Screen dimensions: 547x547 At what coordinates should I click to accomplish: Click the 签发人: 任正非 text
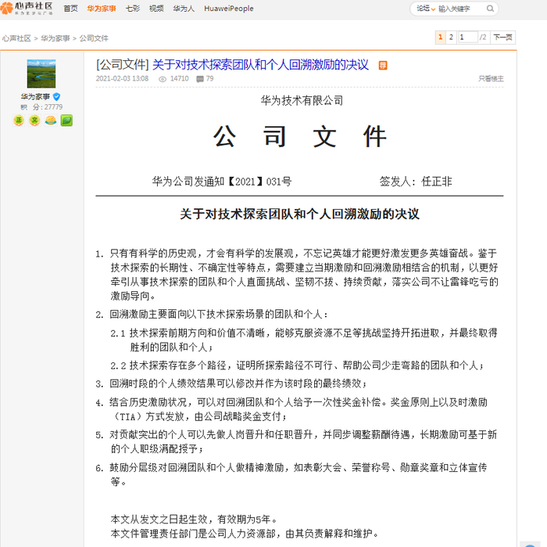coord(416,182)
